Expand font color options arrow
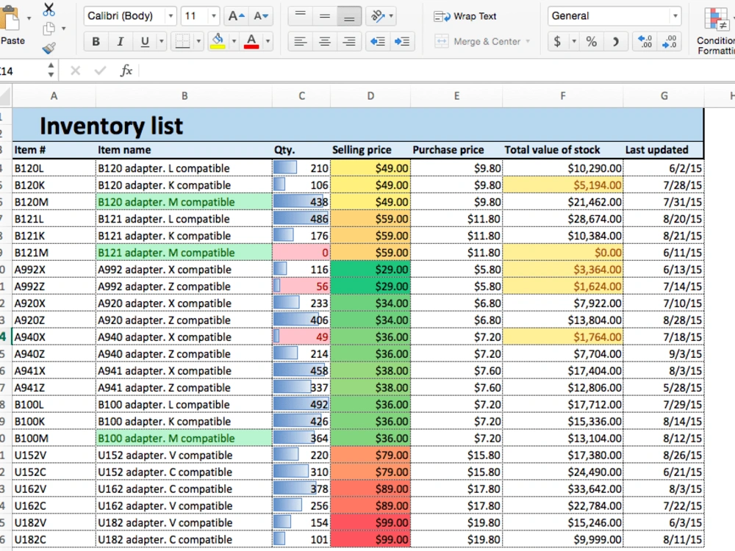 (268, 42)
